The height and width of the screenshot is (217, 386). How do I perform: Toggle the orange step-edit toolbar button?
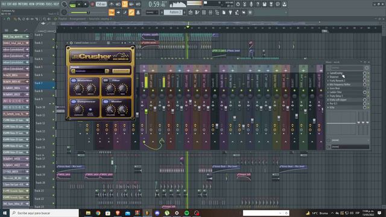(112, 12)
